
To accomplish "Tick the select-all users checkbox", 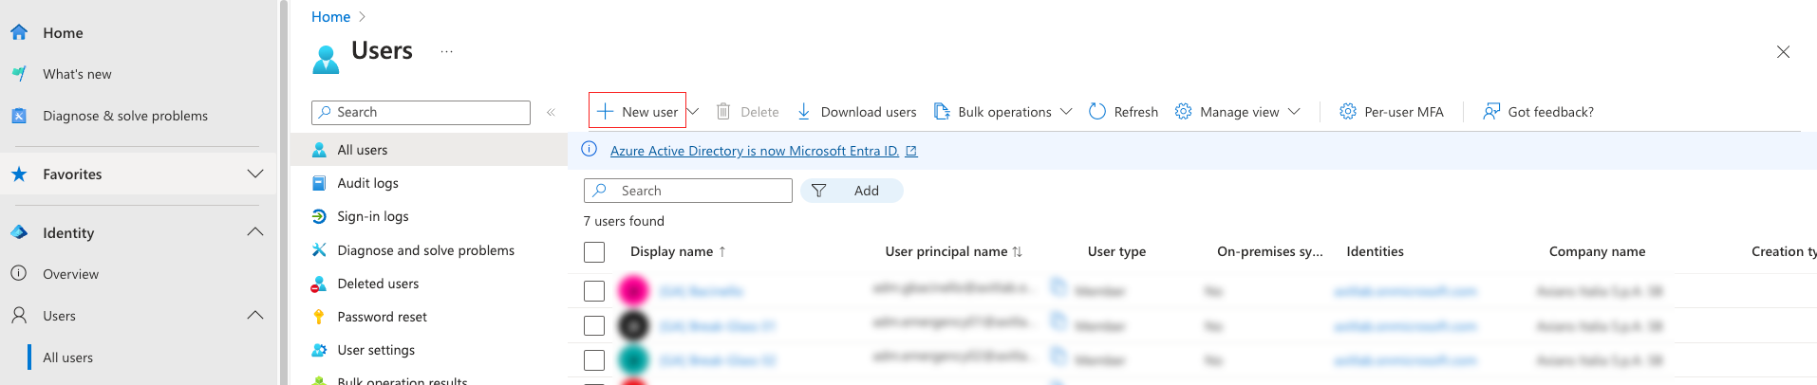I will 594,252.
